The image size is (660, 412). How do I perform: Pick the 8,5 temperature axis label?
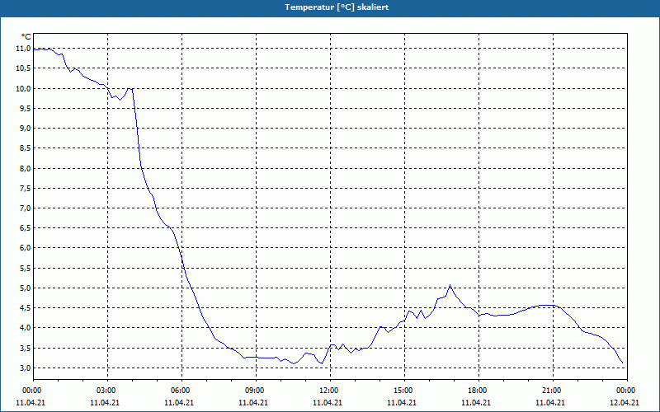(x=25, y=148)
